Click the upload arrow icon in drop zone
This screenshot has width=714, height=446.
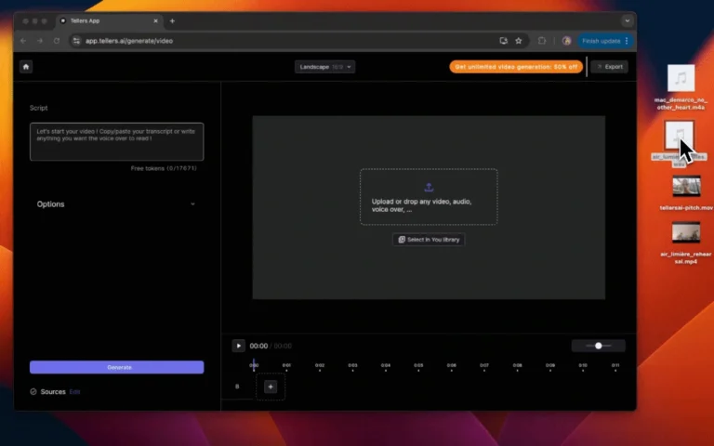429,187
